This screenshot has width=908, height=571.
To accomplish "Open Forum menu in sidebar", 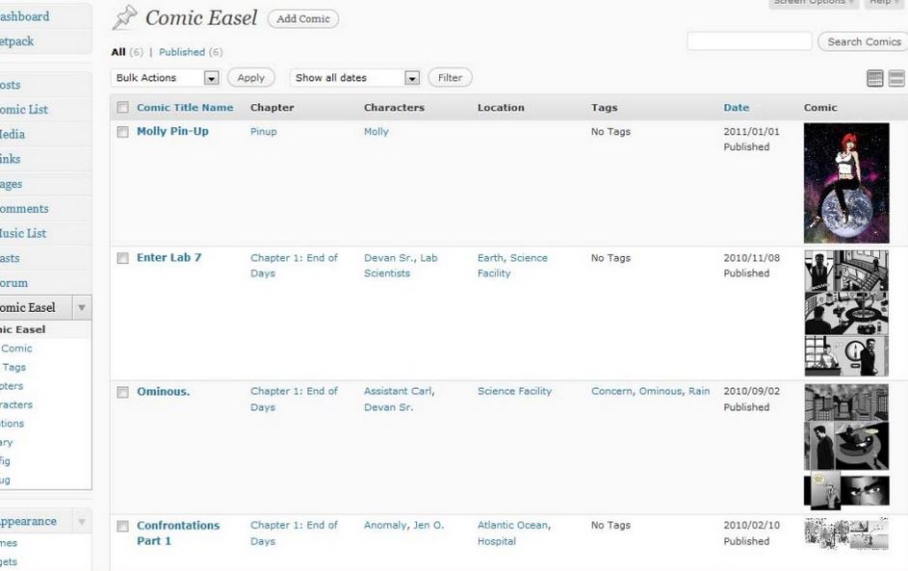I will pos(13,283).
